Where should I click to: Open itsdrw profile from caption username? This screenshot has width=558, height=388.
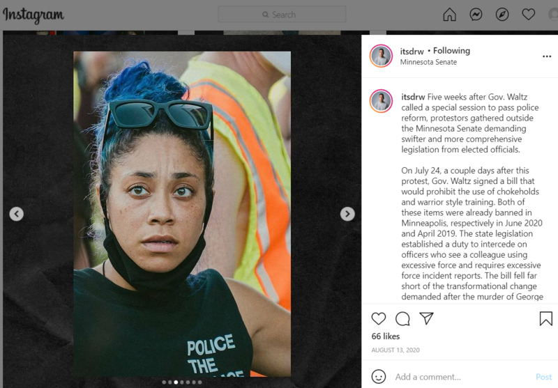click(x=413, y=97)
